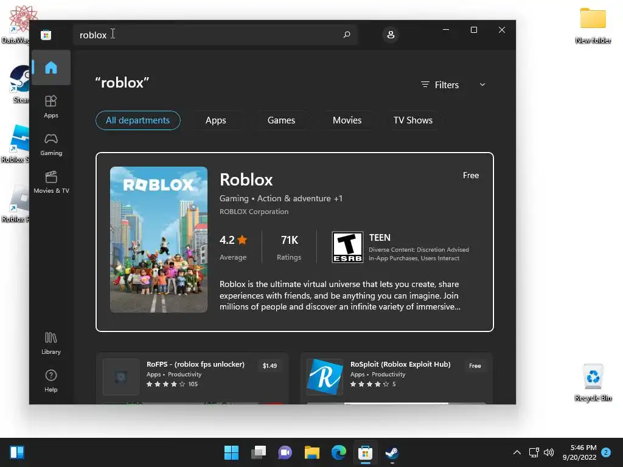Click Gaming • Action & adventure +1 text
The width and height of the screenshot is (623, 467).
[x=281, y=198]
